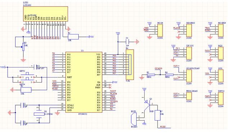Select the R4 resistor network pack

coord(130,65)
